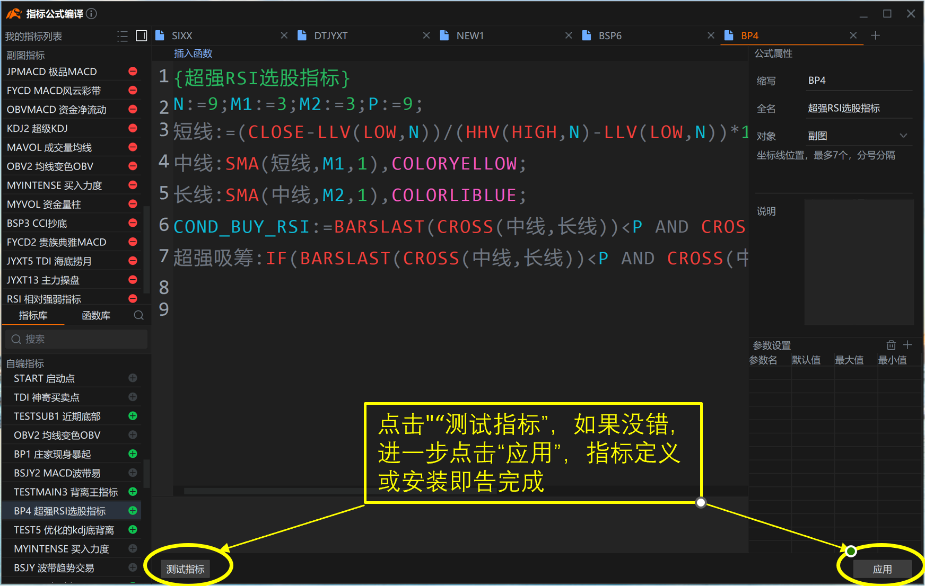Add a parameter with plus icon in 参数设置
925x586 pixels.
(907, 345)
